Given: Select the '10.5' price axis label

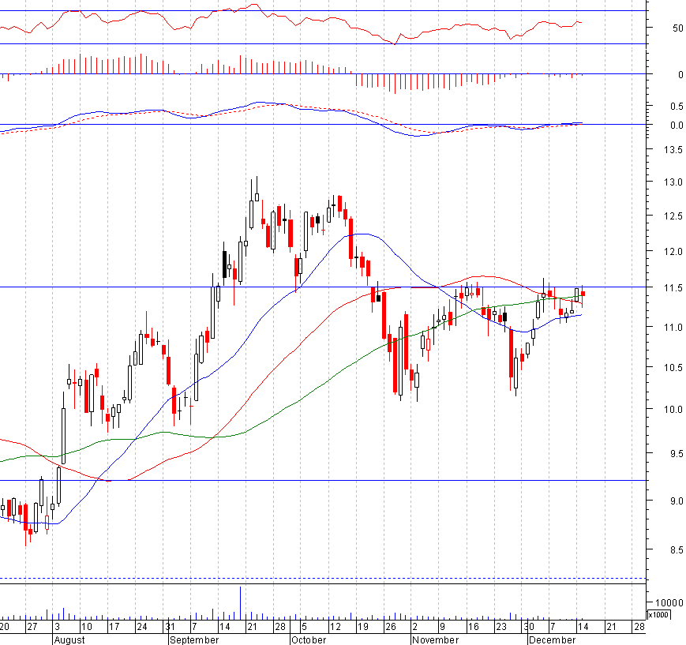Looking at the screenshot, I should pyautogui.click(x=673, y=368).
